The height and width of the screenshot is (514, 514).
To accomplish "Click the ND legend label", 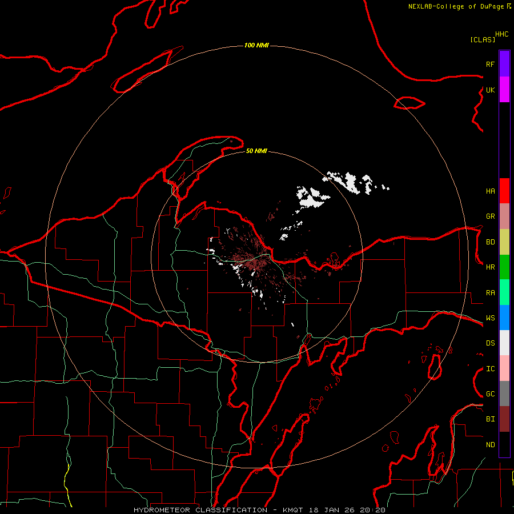I will click(x=490, y=445).
